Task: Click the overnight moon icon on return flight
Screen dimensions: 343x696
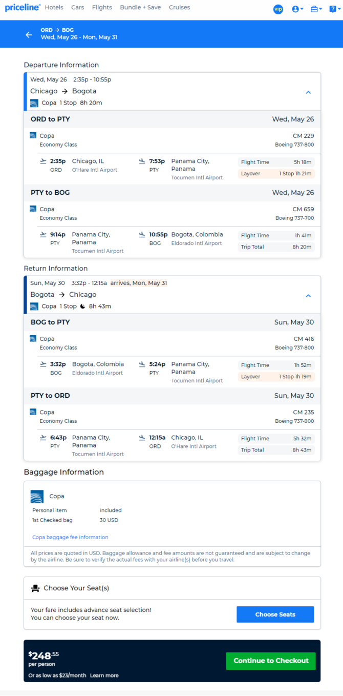Action: [x=82, y=306]
